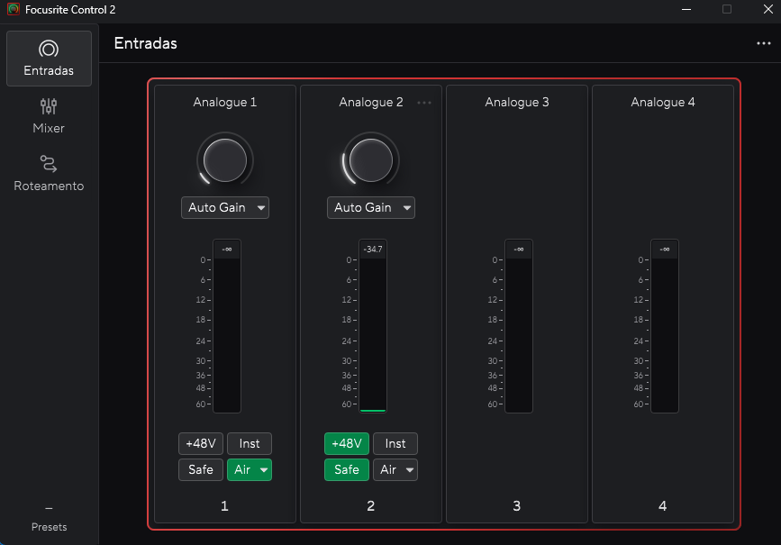The height and width of the screenshot is (545, 781).
Task: Toggle Inst mode on channel 1
Action: point(250,443)
